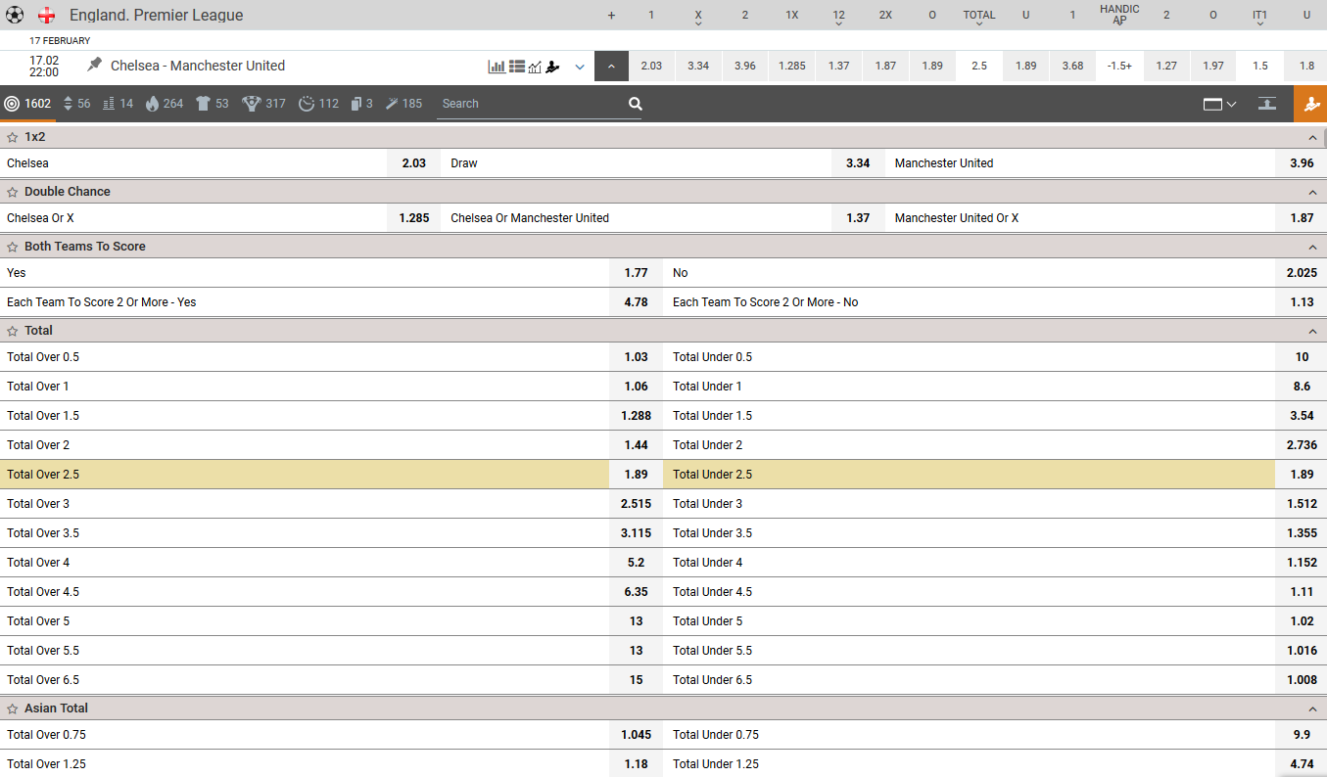Open the blue chevron dropdown beside match icons
The height and width of the screenshot is (777, 1327).
tap(580, 67)
